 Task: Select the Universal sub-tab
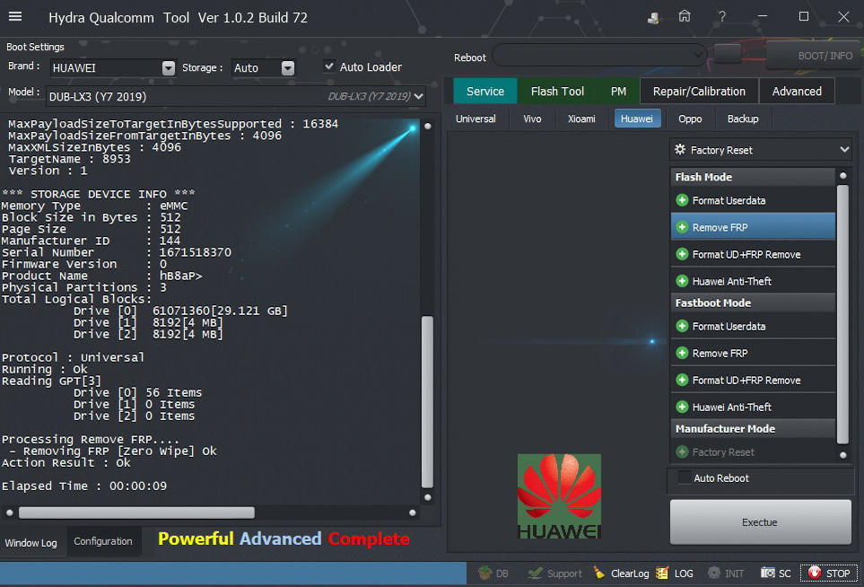point(476,119)
